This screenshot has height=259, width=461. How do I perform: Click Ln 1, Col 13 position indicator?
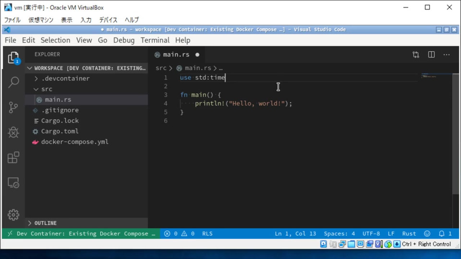(295, 234)
